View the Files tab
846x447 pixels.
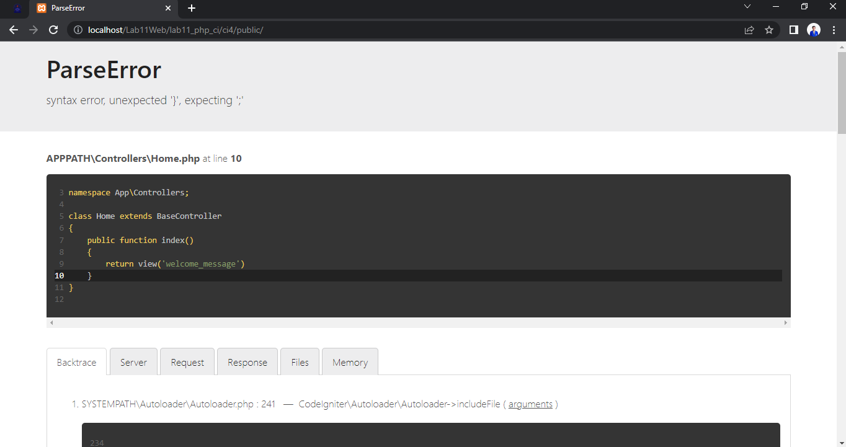pos(300,362)
